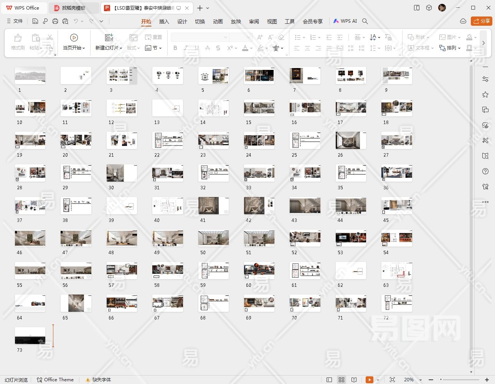This screenshot has width=495, height=384.
Task: Open the search magnifier in ribbon
Action: click(365, 21)
